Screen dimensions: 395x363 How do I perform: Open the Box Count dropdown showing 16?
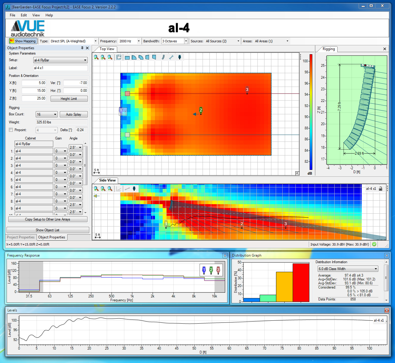point(46,114)
